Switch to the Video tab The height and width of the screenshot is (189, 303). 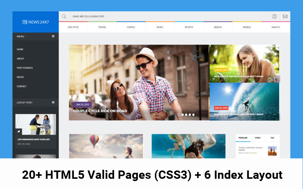click(x=258, y=138)
